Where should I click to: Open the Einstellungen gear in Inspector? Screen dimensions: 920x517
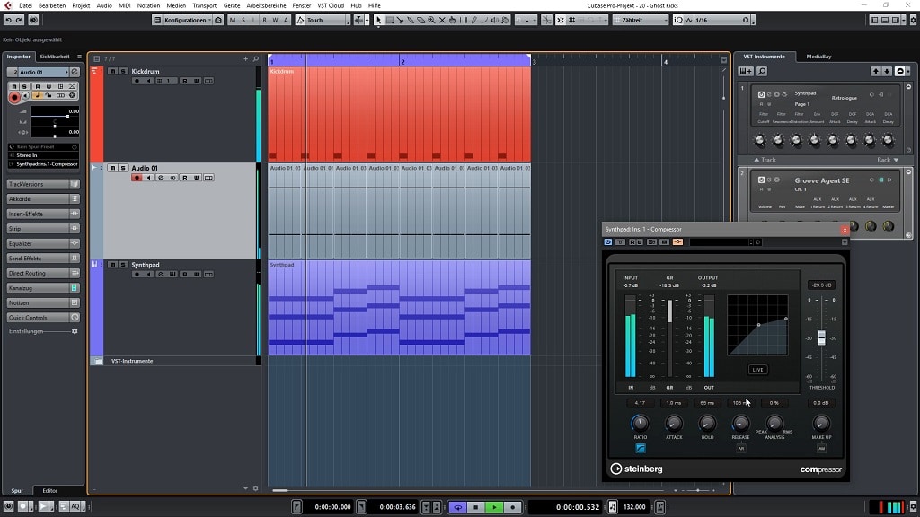click(x=75, y=332)
